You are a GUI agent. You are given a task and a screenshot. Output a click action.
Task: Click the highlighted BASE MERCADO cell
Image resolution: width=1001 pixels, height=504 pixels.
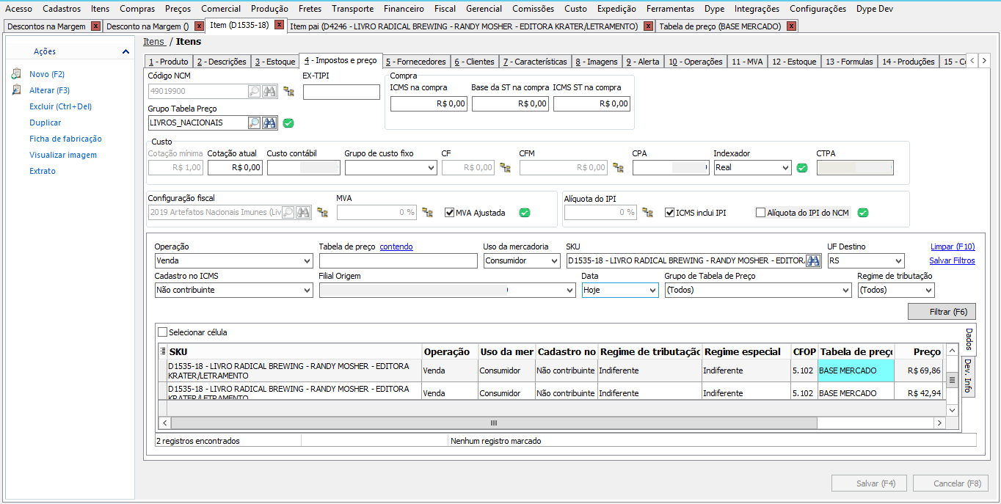click(x=856, y=370)
